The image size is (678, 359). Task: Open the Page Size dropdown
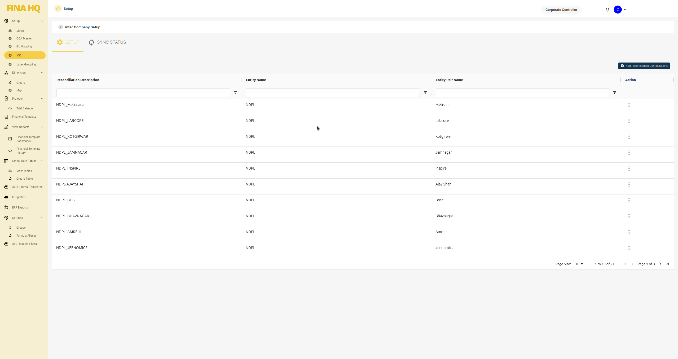[x=579, y=264]
